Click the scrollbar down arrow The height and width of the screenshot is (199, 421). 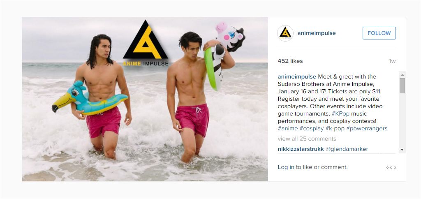[x=402, y=149]
